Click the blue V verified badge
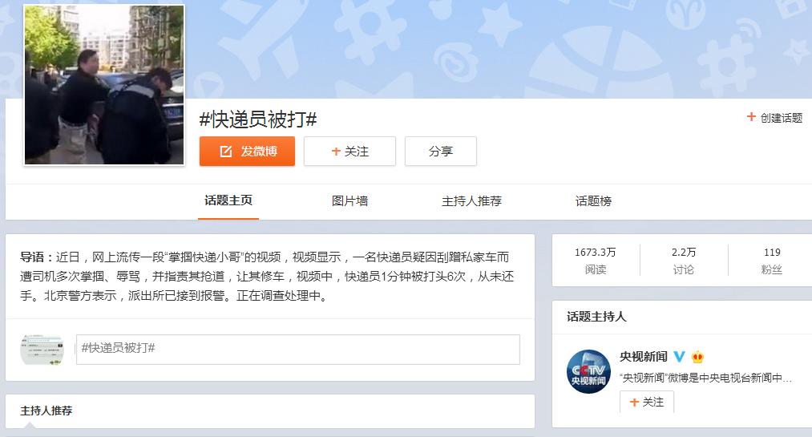 pos(680,356)
